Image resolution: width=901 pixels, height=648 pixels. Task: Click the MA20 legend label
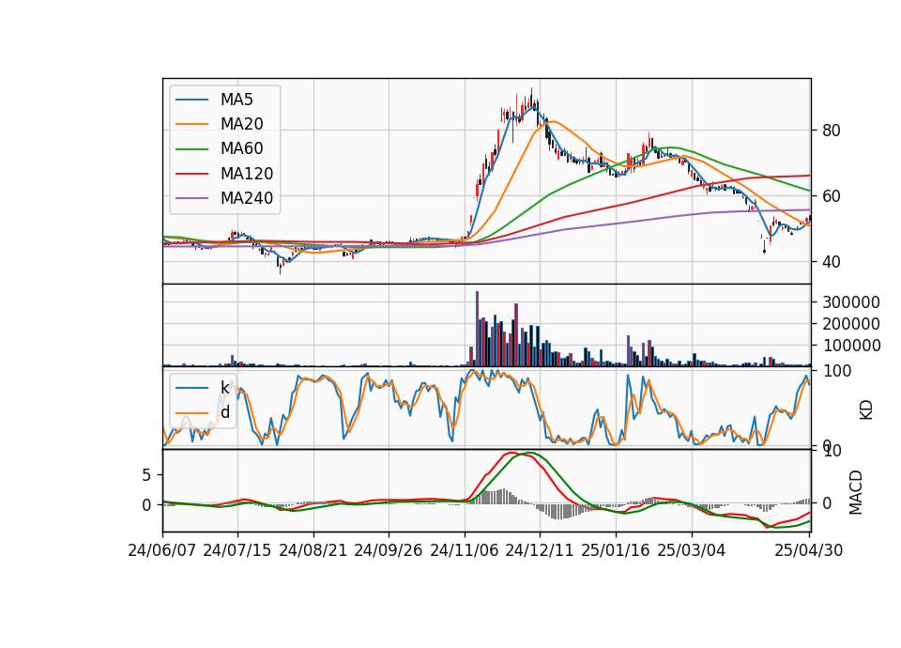pos(241,124)
